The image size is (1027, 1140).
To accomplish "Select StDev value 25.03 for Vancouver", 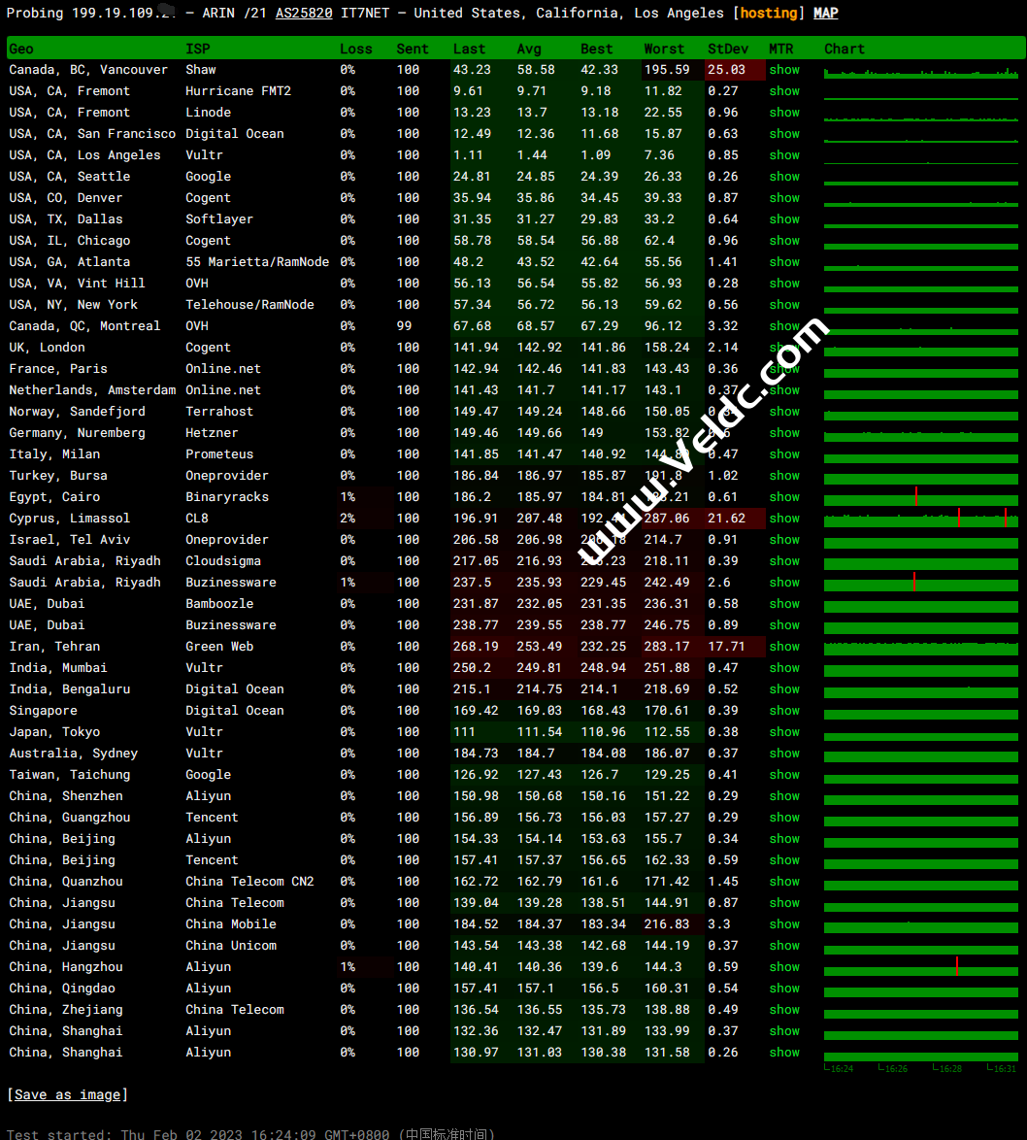I will coord(727,70).
